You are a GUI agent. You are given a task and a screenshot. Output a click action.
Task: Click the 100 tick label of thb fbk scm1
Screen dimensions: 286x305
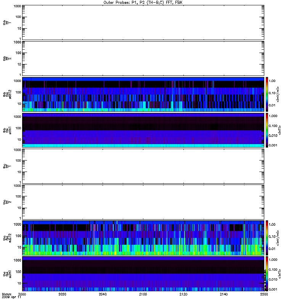pyautogui.click(x=18, y=128)
